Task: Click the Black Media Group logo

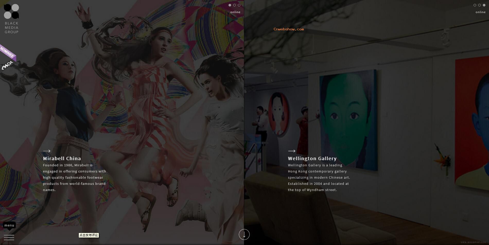Action: 12,19
